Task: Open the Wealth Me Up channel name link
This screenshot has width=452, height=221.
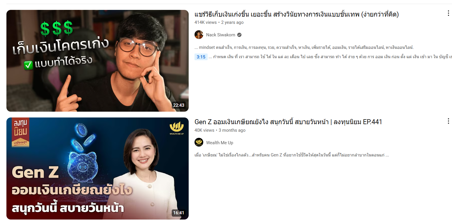Action: [220, 143]
